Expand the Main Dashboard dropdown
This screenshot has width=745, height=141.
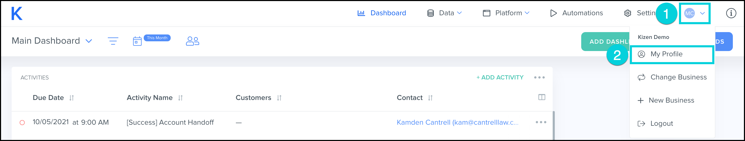click(x=89, y=41)
